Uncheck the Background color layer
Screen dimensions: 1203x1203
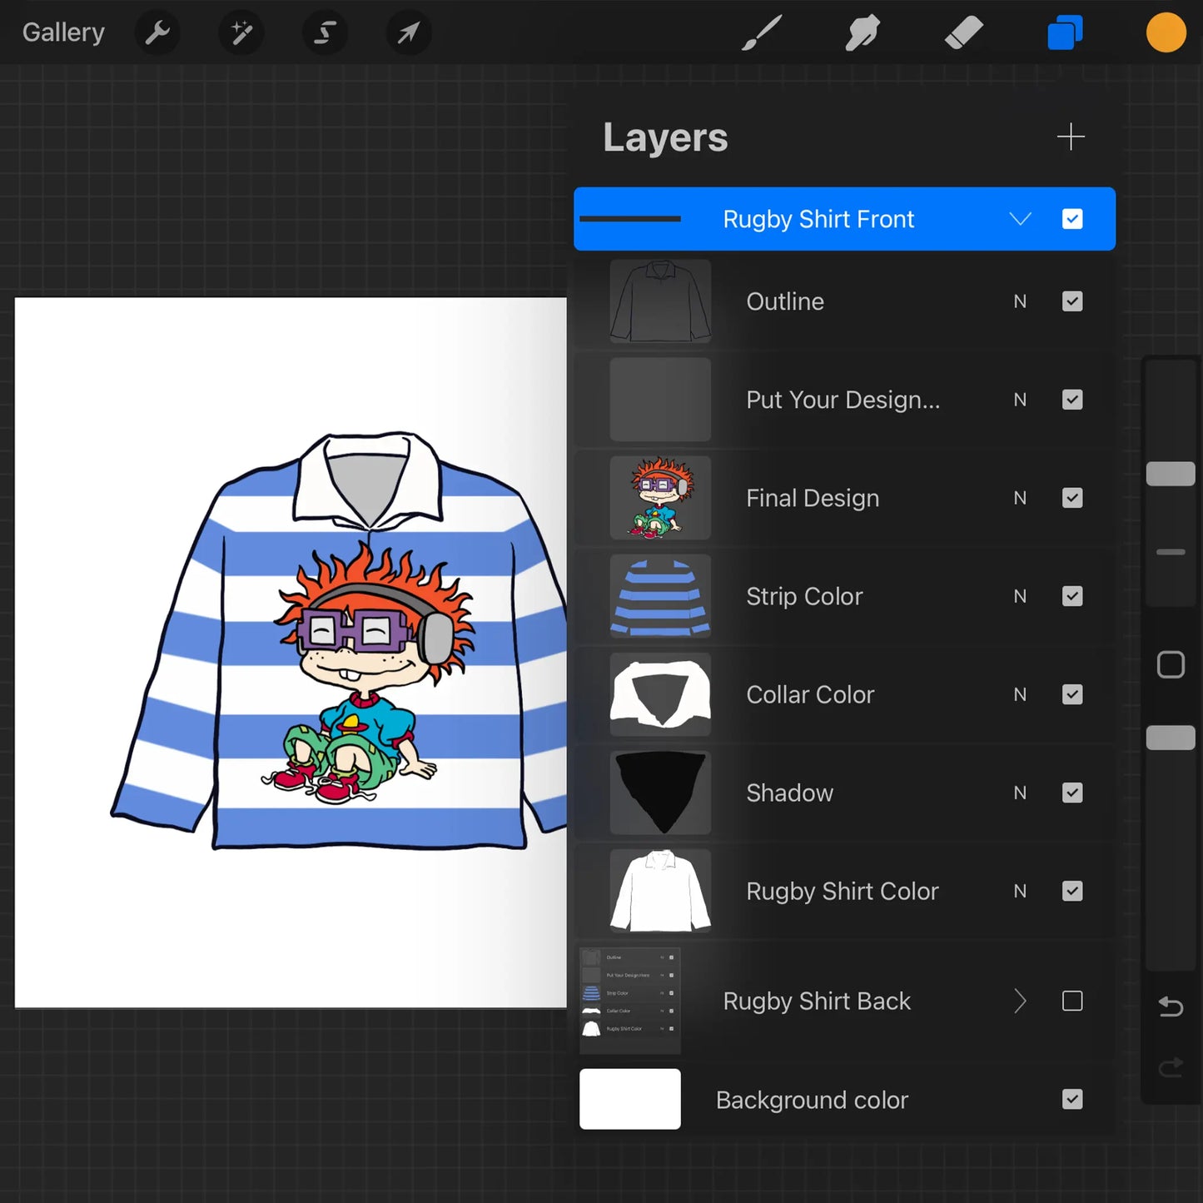coord(1072,1099)
